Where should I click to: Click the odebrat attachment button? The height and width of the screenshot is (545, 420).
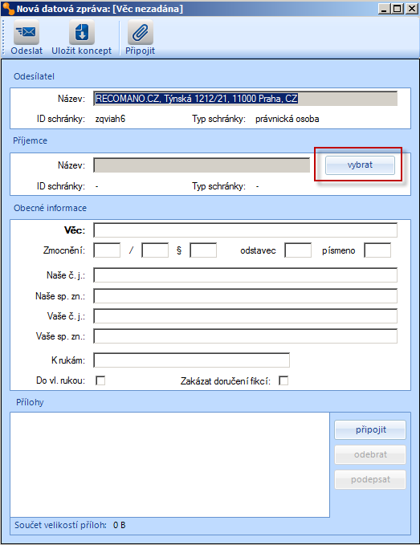click(370, 454)
